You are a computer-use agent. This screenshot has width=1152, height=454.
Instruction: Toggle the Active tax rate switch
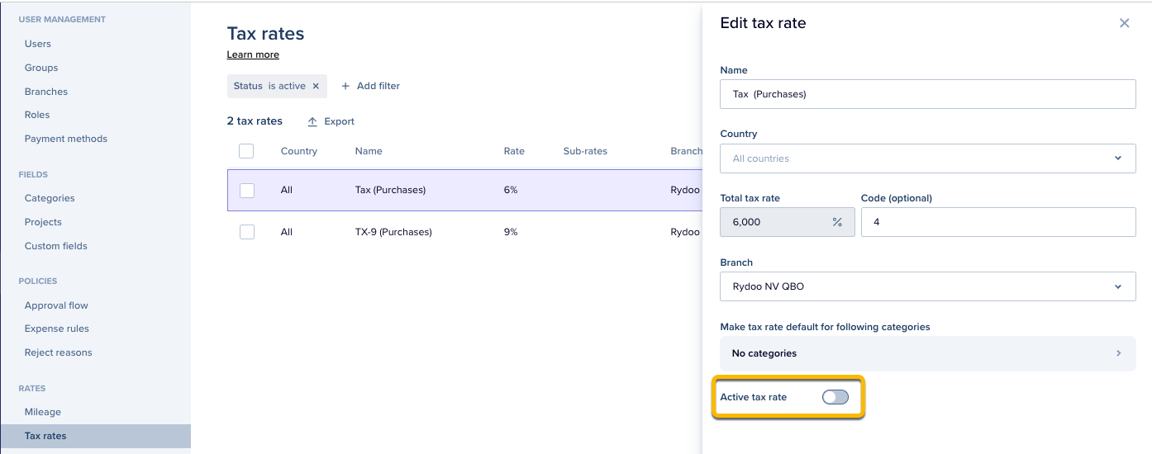point(835,397)
